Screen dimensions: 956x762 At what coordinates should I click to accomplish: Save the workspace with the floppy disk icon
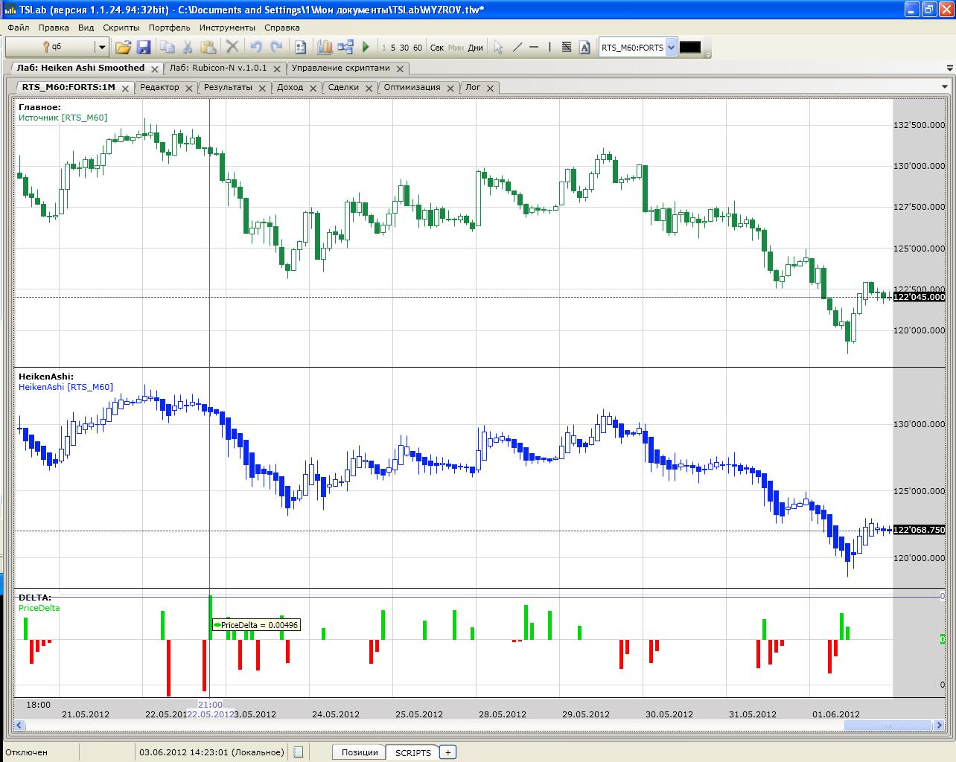144,48
